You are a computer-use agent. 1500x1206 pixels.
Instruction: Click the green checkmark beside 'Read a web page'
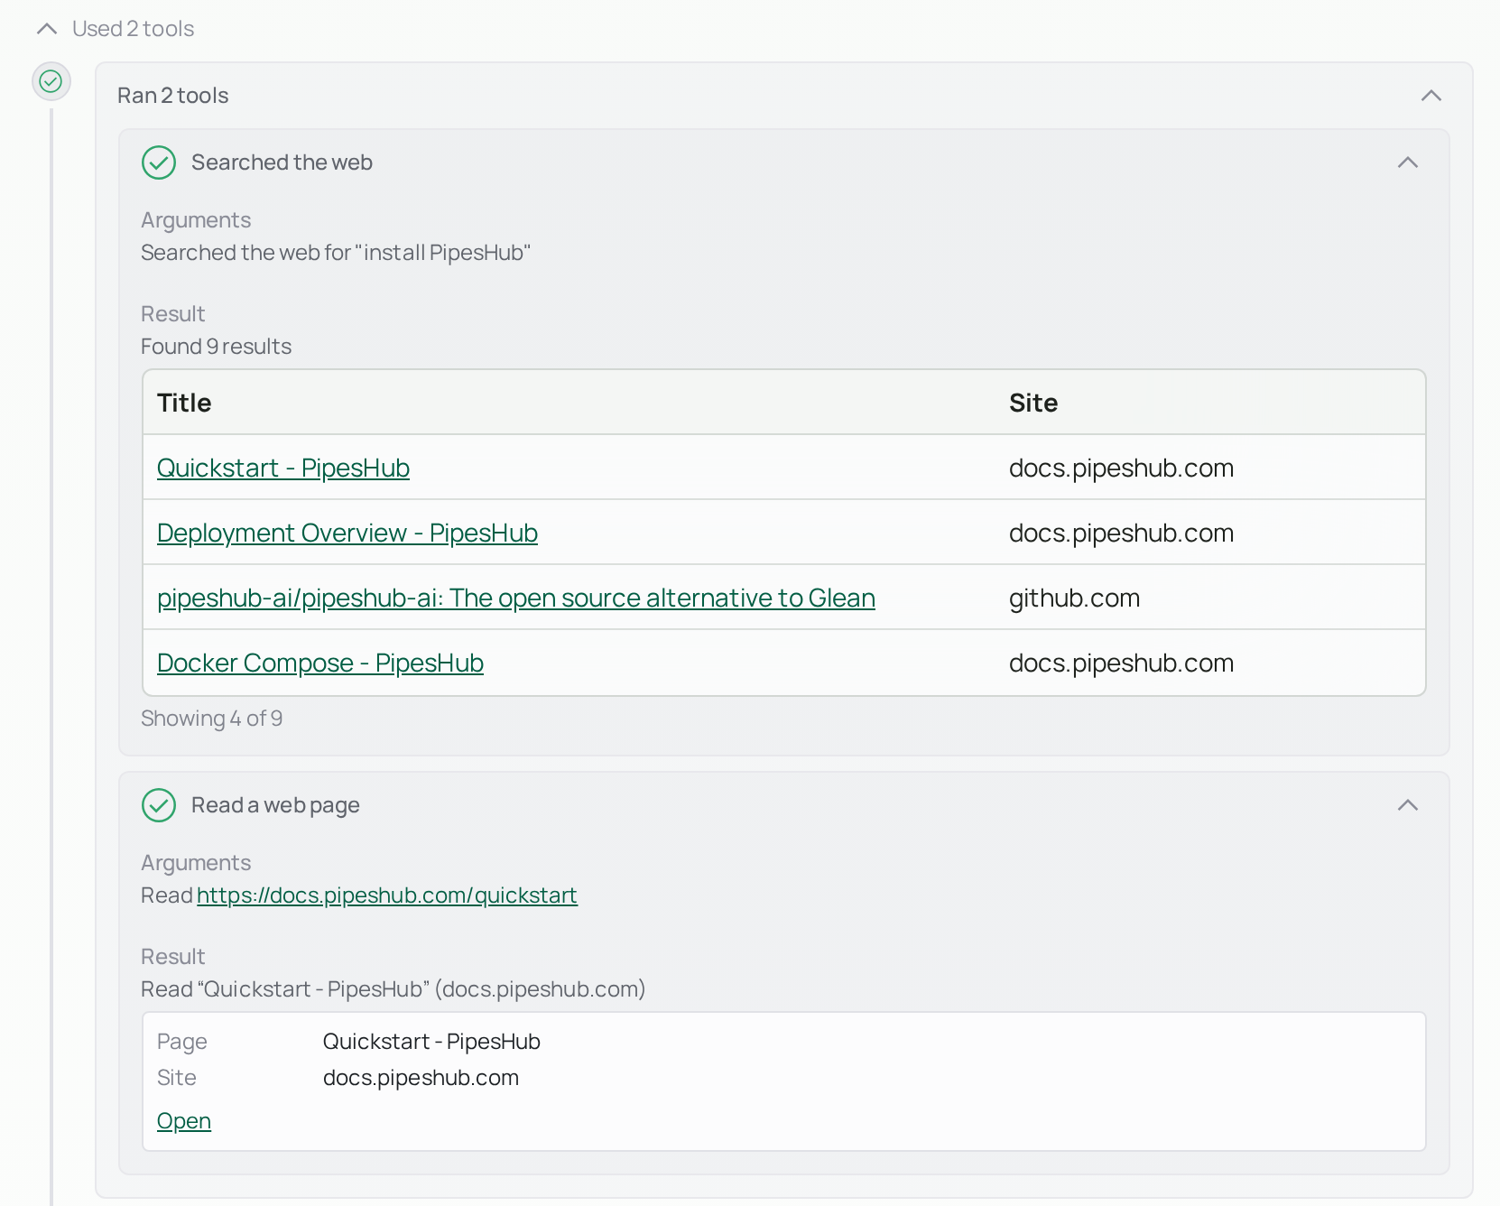[x=159, y=805]
